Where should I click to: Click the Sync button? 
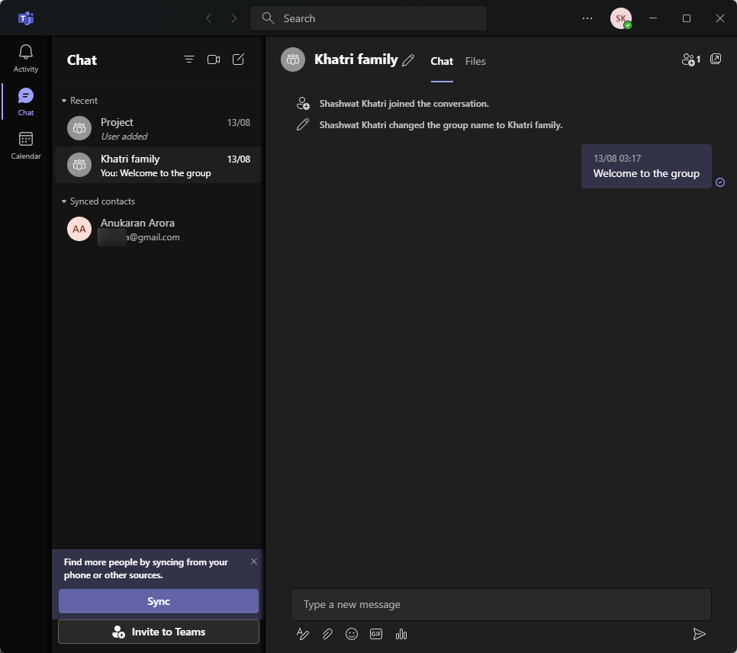tap(159, 601)
